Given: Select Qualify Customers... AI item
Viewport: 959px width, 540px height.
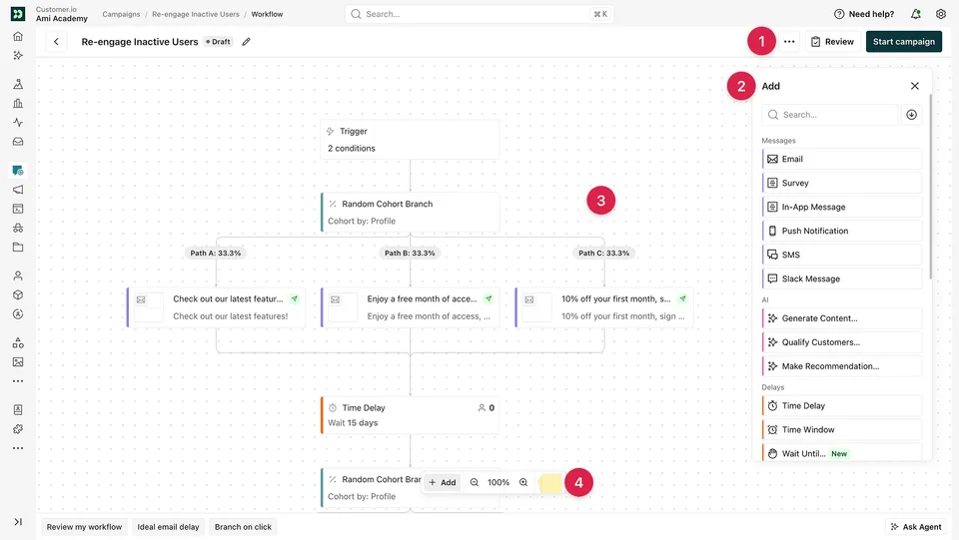Looking at the screenshot, I should tap(841, 342).
